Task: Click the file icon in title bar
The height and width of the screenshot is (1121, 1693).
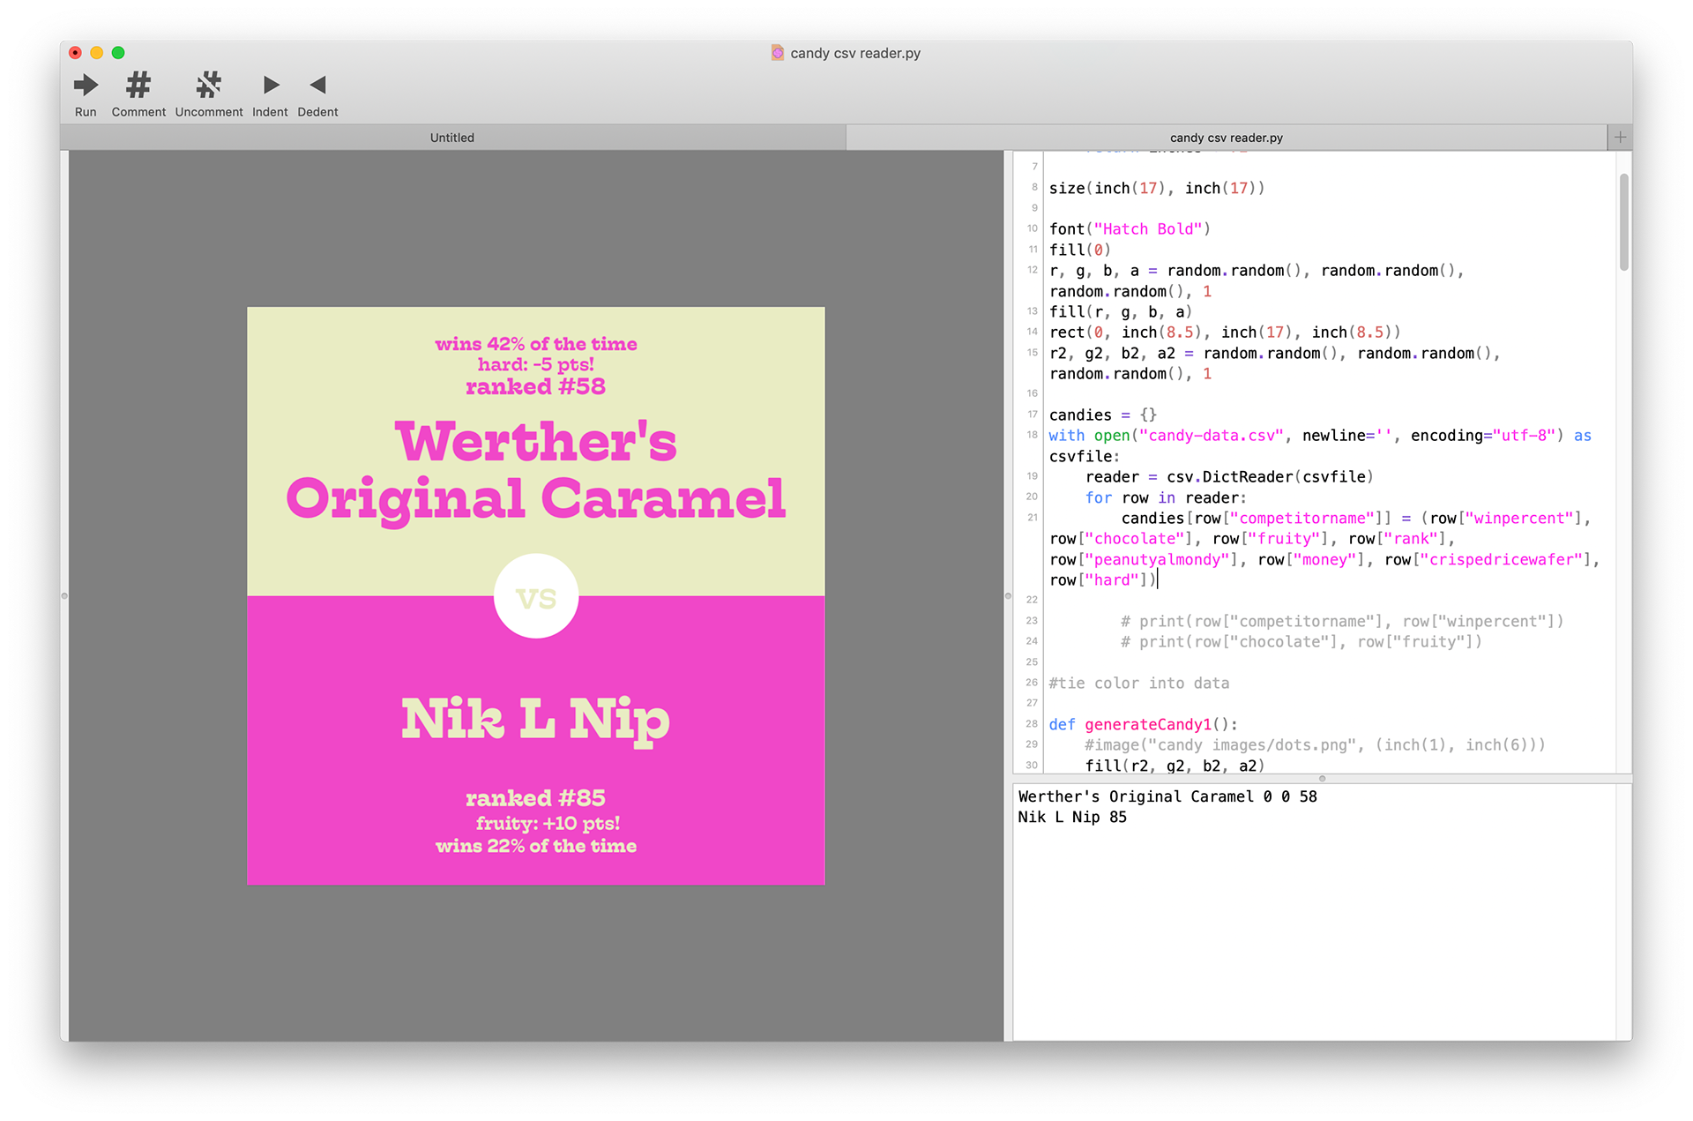Action: [x=777, y=53]
